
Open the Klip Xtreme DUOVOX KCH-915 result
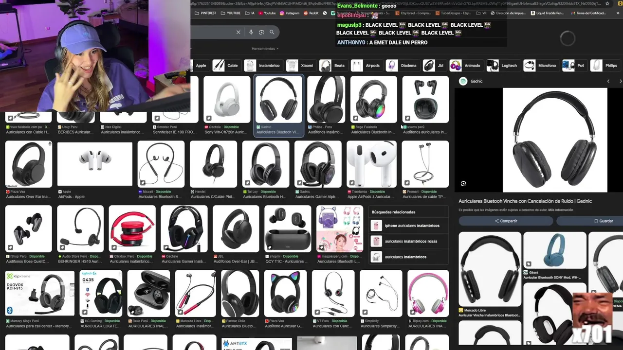pos(39,293)
